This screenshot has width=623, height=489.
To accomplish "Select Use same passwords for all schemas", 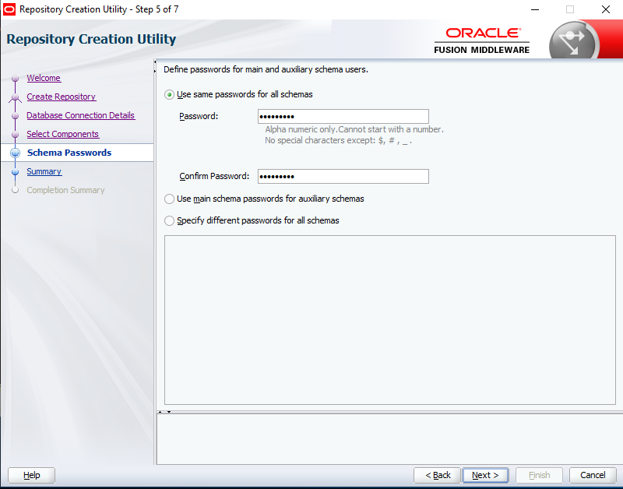I will click(169, 94).
